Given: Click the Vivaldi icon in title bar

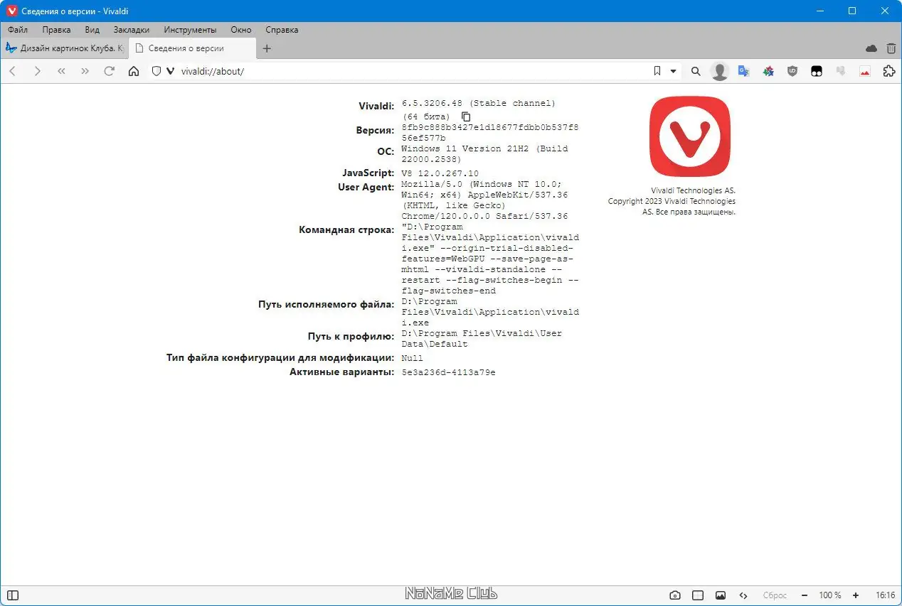Looking at the screenshot, I should pyautogui.click(x=11, y=11).
